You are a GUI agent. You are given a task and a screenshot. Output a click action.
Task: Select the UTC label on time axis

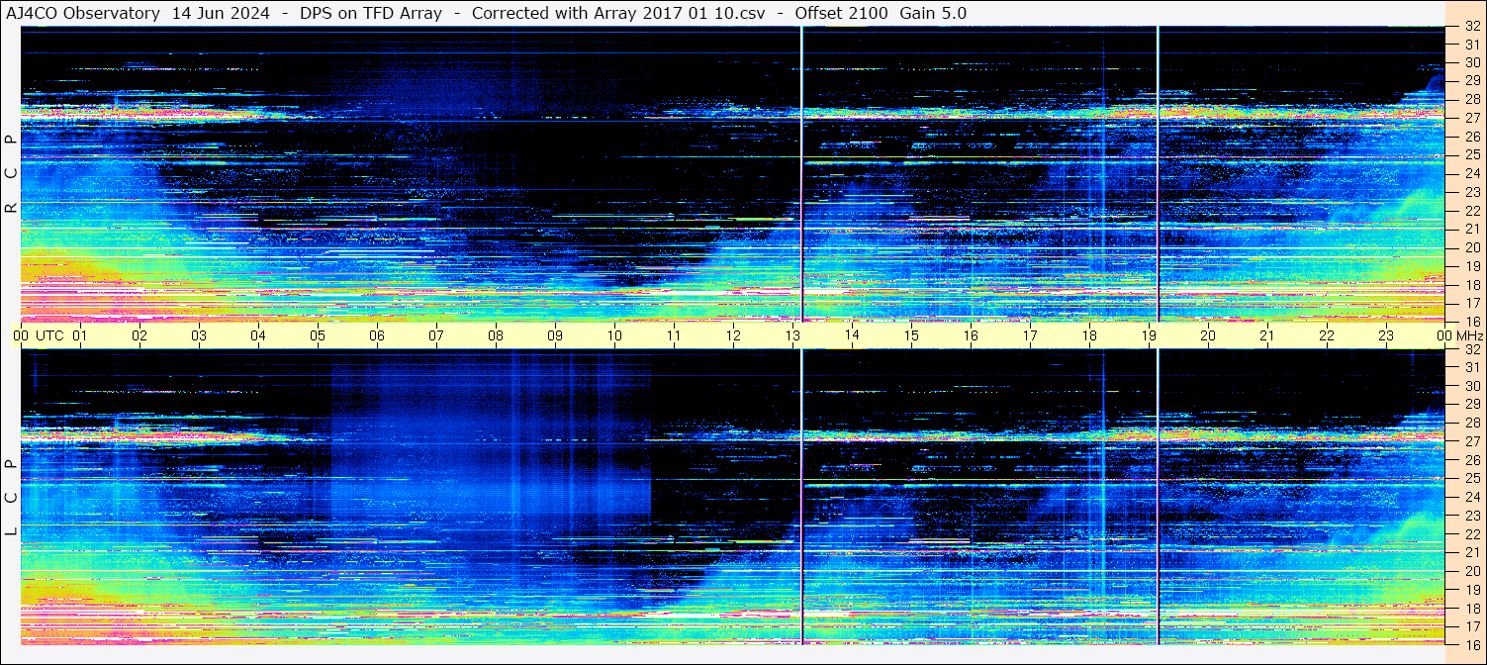coord(49,335)
